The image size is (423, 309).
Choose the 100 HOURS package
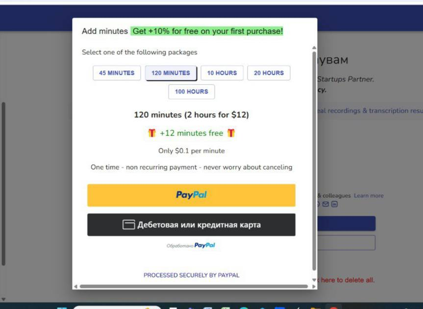click(x=192, y=92)
